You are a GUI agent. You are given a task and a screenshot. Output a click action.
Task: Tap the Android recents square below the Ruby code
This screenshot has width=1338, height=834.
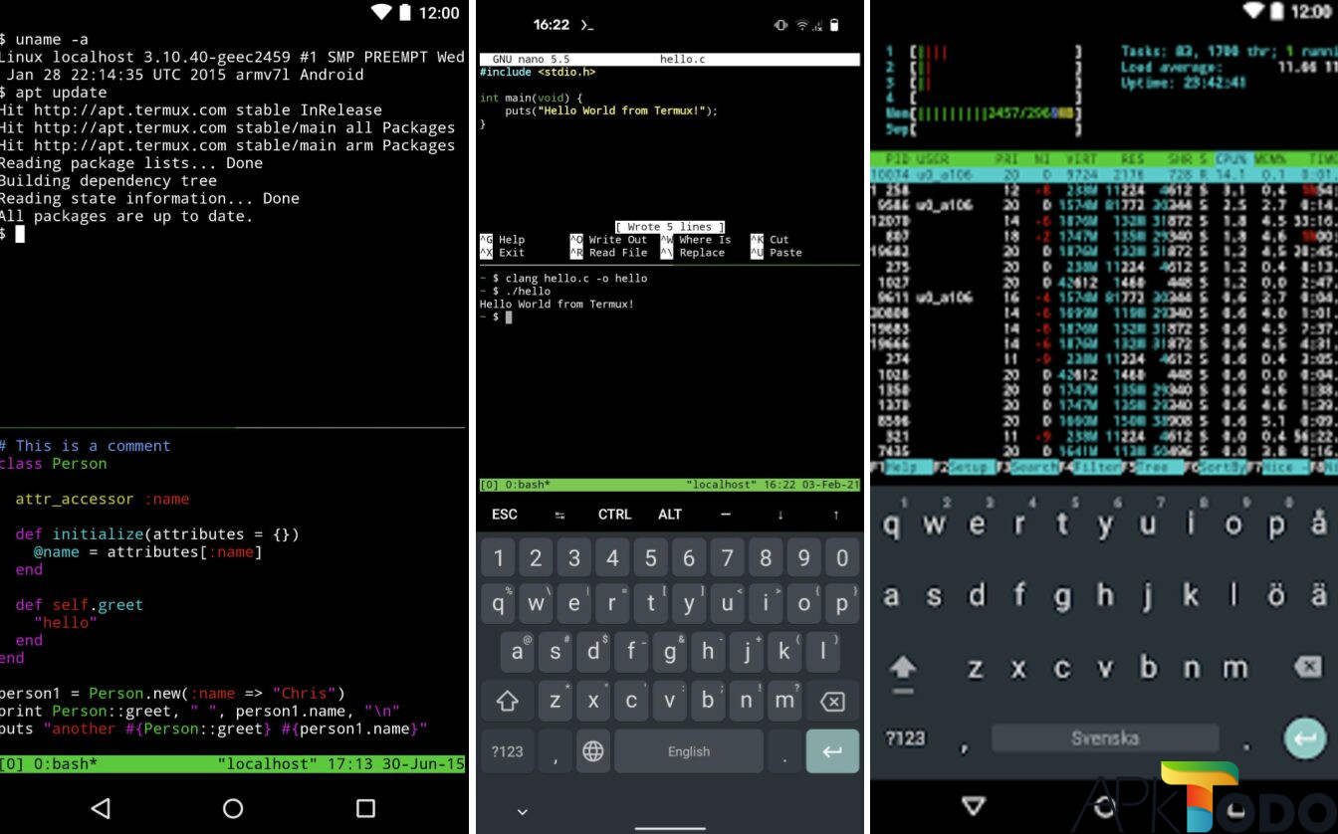point(365,808)
